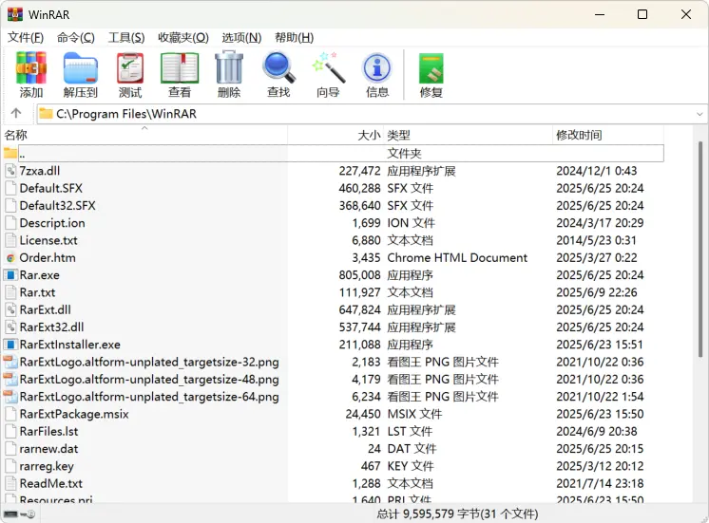Click the 2014/5/23 0:31 date cell
The image size is (709, 523).
pyautogui.click(x=596, y=240)
